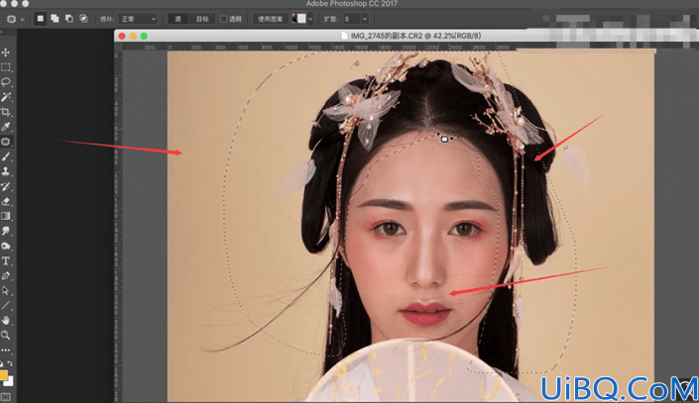Select the Hand tool
The image size is (699, 403).
click(6, 321)
